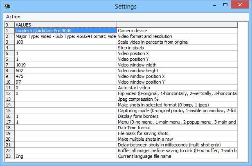Viewport: 252px width, 166px height.
Task: Click the 'Camera device' description cell
Action: click(x=177, y=31)
